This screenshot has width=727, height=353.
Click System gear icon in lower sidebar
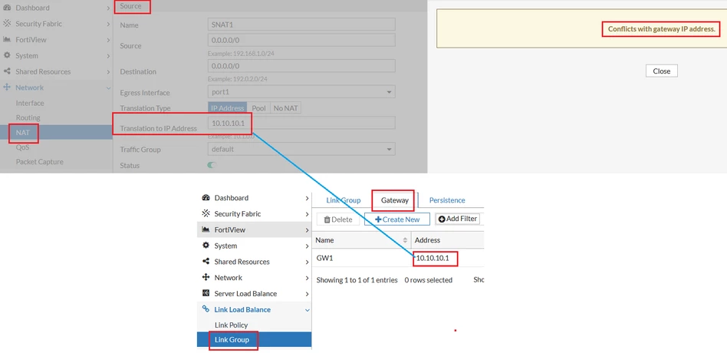coord(206,246)
